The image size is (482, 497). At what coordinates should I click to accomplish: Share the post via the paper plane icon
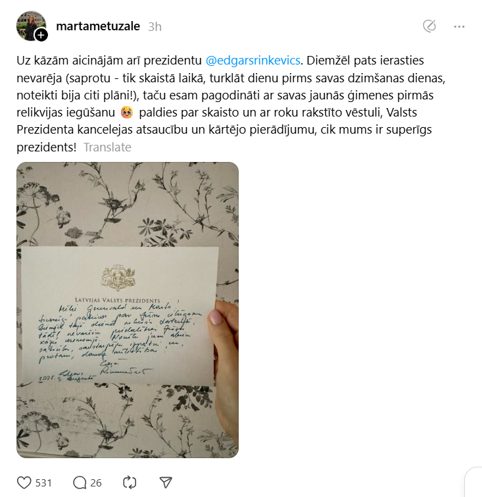(x=166, y=483)
